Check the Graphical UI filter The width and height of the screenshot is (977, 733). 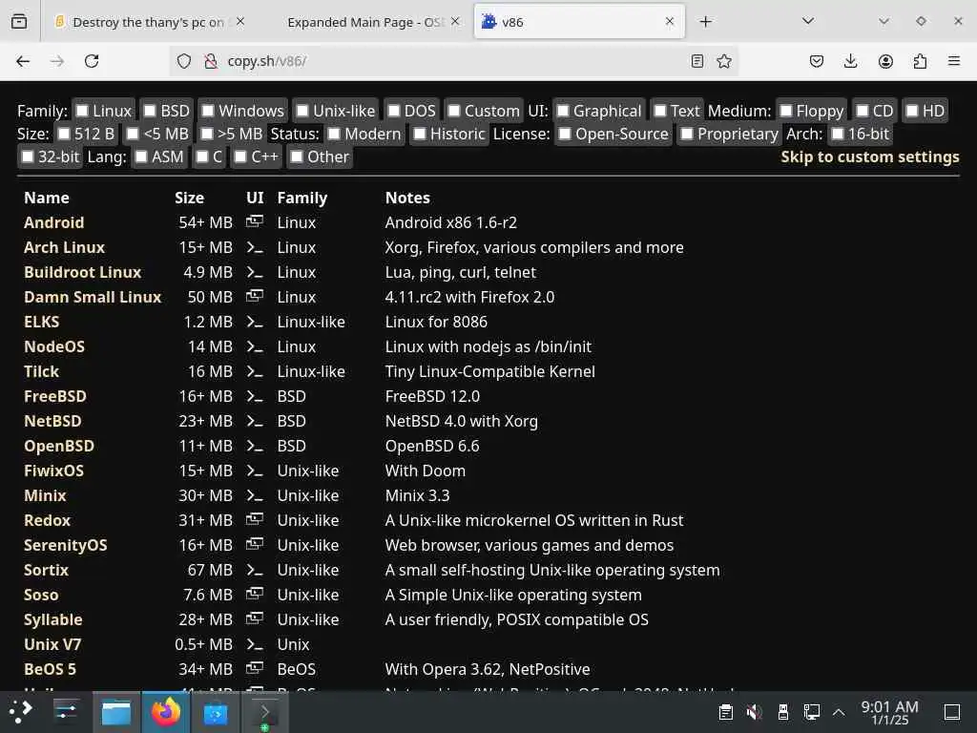(x=563, y=111)
